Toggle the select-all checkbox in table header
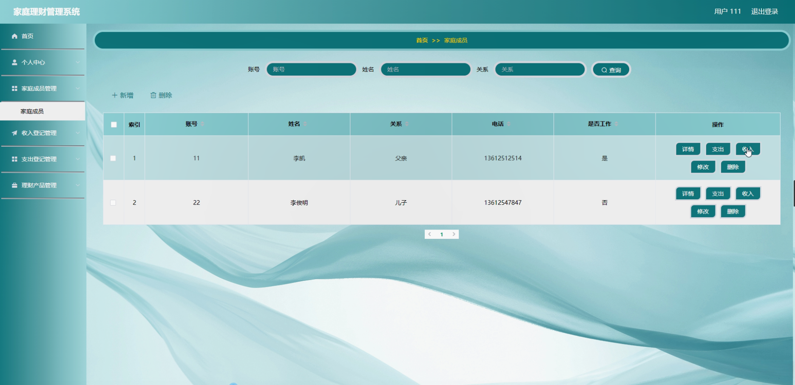The width and height of the screenshot is (795, 385). point(114,125)
